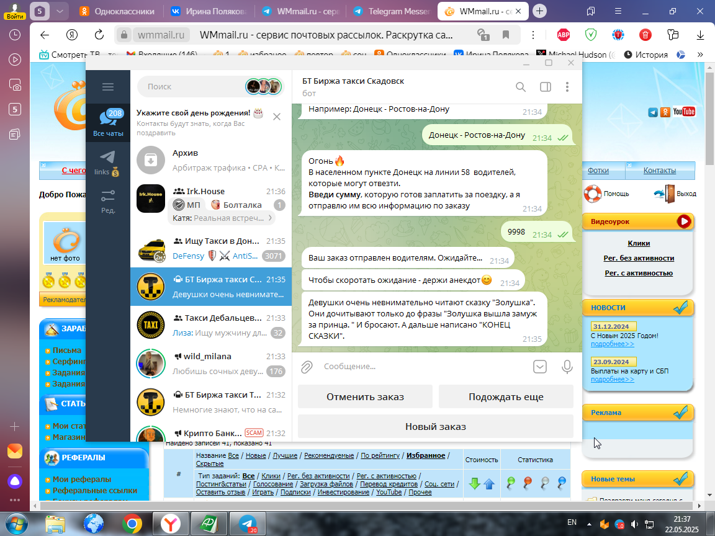This screenshot has width=715, height=536.
Task: Open Windows Start button
Action: click(x=16, y=524)
